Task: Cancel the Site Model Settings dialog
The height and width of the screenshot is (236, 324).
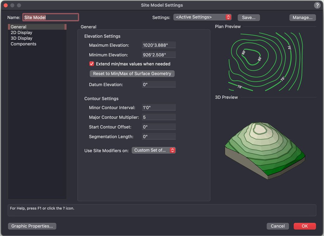Action: (278, 226)
